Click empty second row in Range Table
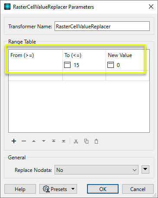Image resolution: width=158 pixels, height=198 pixels. click(79, 76)
